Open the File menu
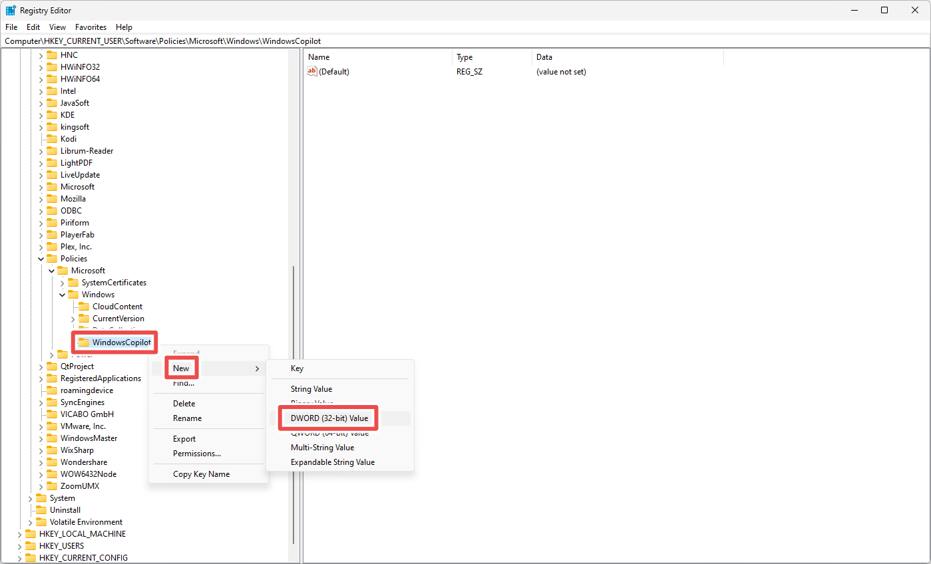The height and width of the screenshot is (564, 931). click(x=11, y=27)
